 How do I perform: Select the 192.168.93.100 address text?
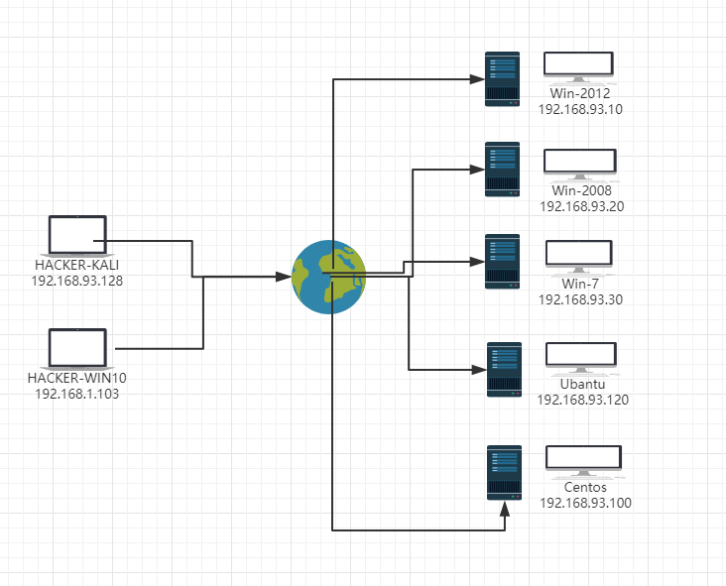point(585,503)
